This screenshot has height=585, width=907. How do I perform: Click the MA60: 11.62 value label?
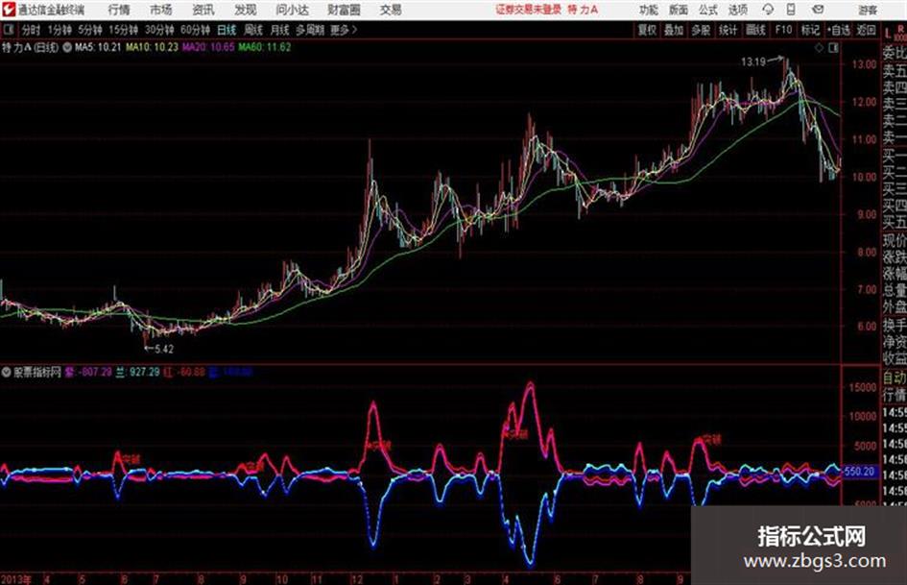click(264, 47)
